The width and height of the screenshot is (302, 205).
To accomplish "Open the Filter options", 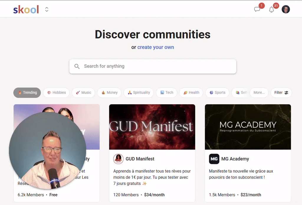I will click(x=281, y=92).
